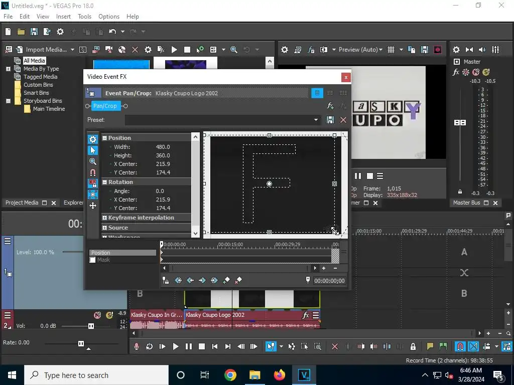This screenshot has width=514, height=385.
Task: Toggle Solo on audio track 2
Action: point(109,315)
